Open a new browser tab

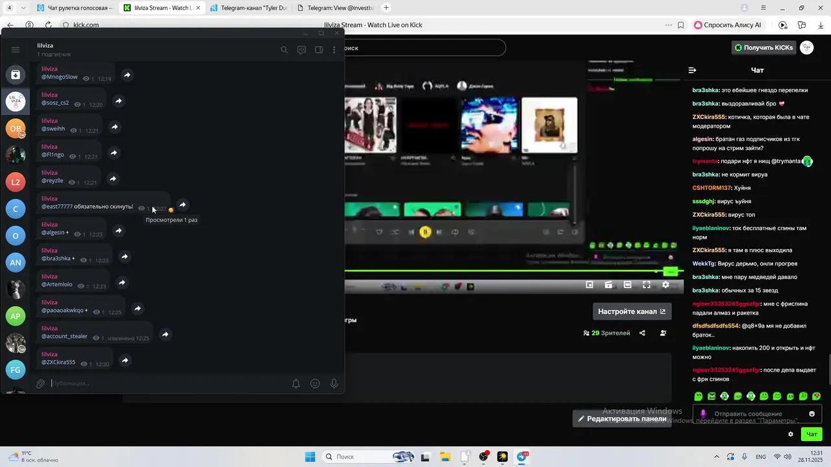pyautogui.click(x=386, y=8)
